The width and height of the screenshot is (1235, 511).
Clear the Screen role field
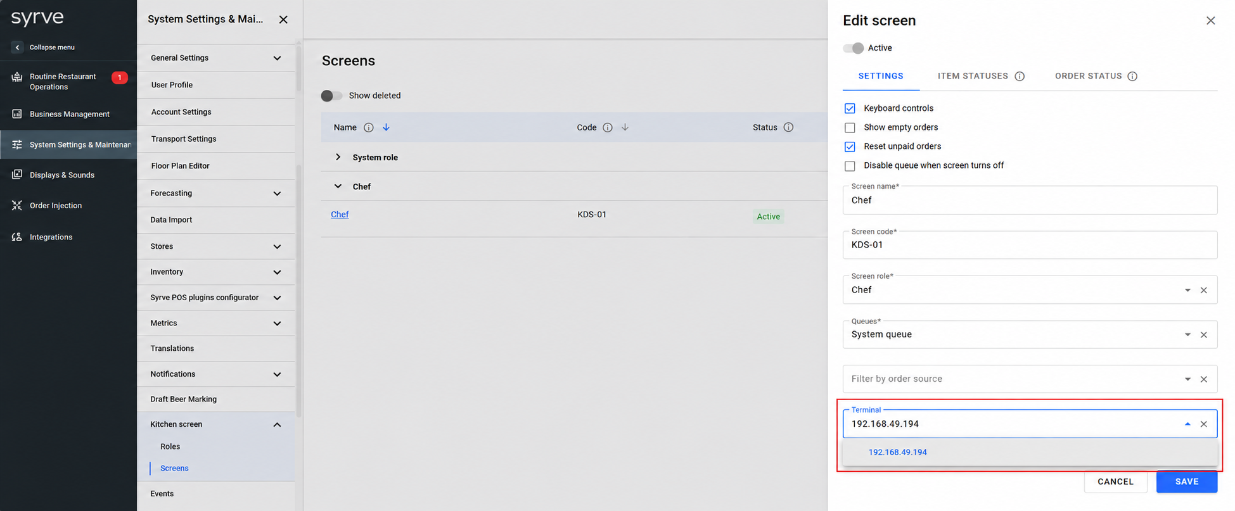tap(1204, 290)
